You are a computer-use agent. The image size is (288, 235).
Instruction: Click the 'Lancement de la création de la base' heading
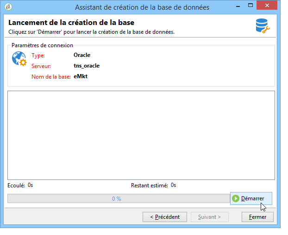pyautogui.click(x=71, y=23)
